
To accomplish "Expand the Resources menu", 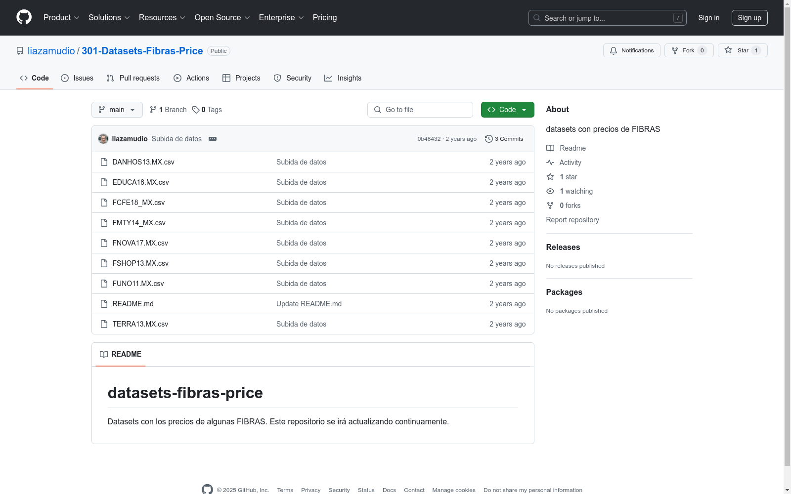I will 162,17.
